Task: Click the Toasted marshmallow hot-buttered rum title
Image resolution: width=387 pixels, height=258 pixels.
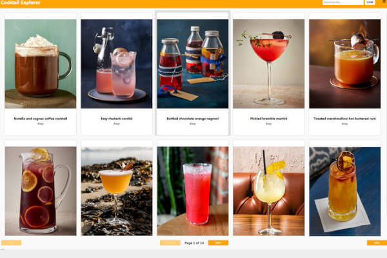Action: click(345, 119)
